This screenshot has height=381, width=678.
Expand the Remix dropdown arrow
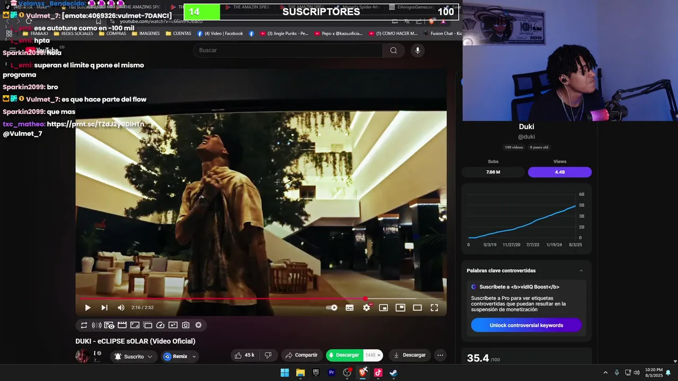(x=194, y=357)
